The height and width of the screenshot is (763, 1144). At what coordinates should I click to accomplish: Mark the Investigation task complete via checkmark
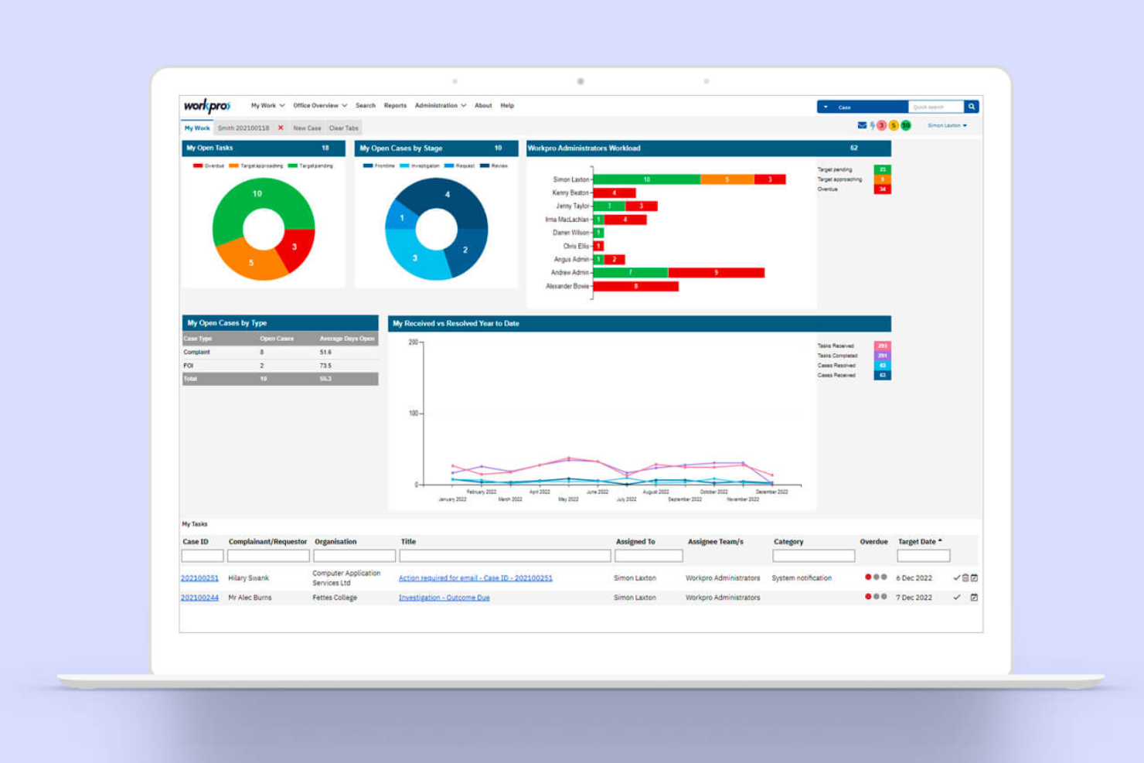(957, 597)
